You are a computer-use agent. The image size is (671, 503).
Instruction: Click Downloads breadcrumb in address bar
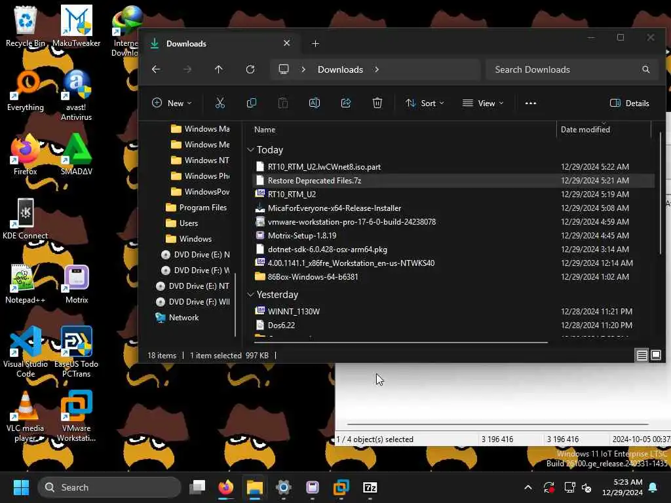(340, 69)
